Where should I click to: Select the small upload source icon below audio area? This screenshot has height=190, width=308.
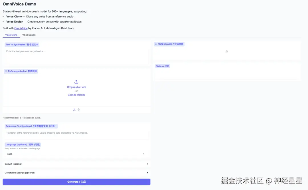(x=74, y=110)
